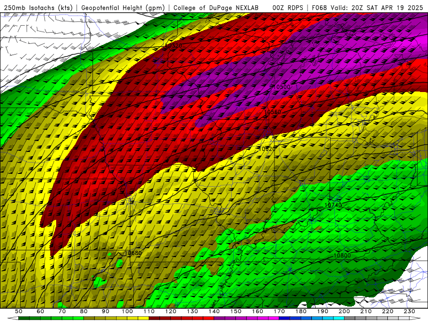The width and height of the screenshot is (428, 321).
Task: Click the 50 knot legend label
Action: (19, 311)
